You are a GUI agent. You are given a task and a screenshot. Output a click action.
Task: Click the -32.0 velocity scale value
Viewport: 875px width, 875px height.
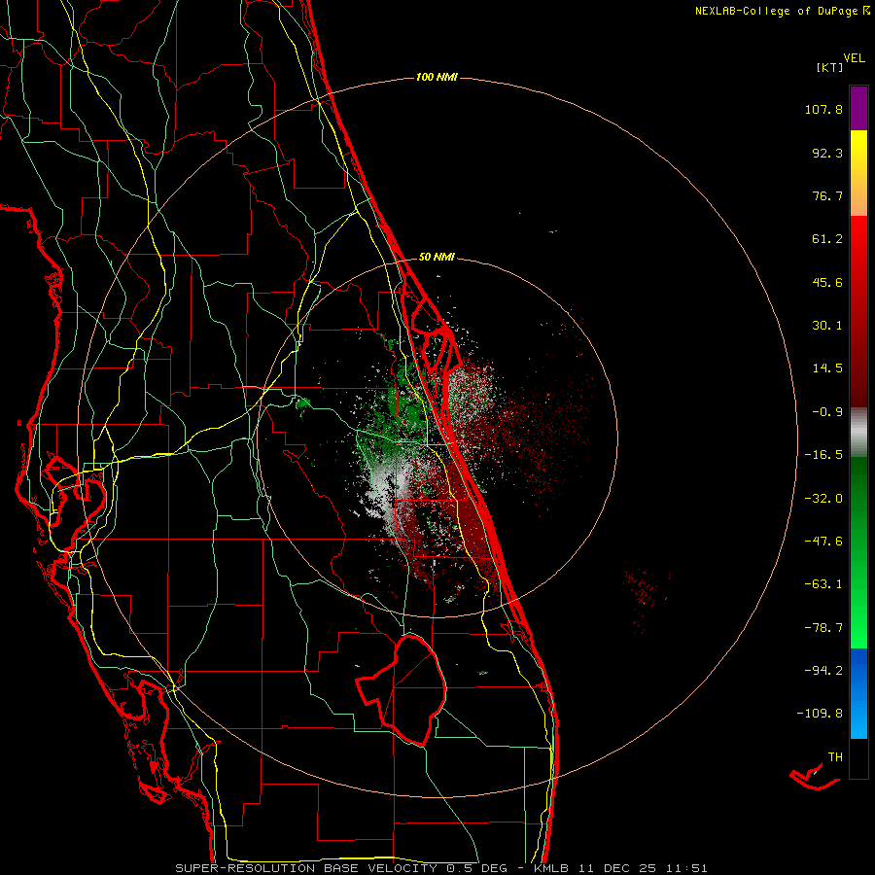point(823,499)
